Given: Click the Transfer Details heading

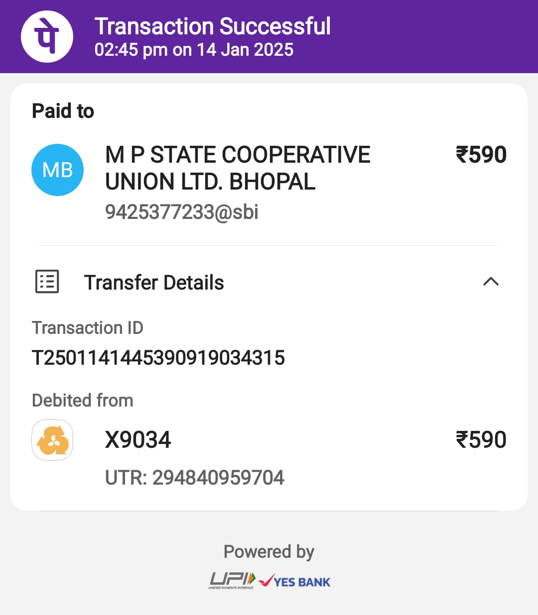Looking at the screenshot, I should coord(154,282).
